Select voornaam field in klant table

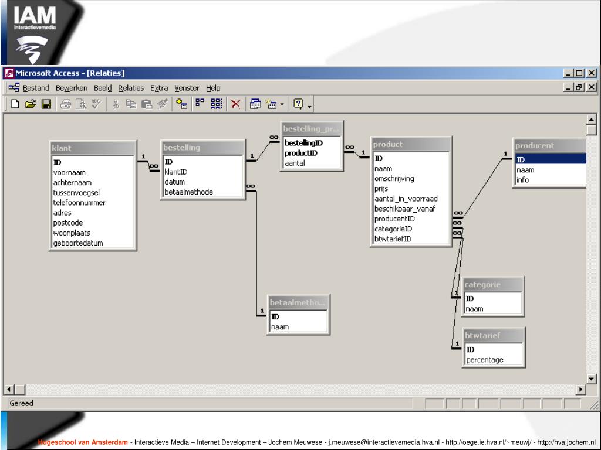pyautogui.click(x=93, y=173)
